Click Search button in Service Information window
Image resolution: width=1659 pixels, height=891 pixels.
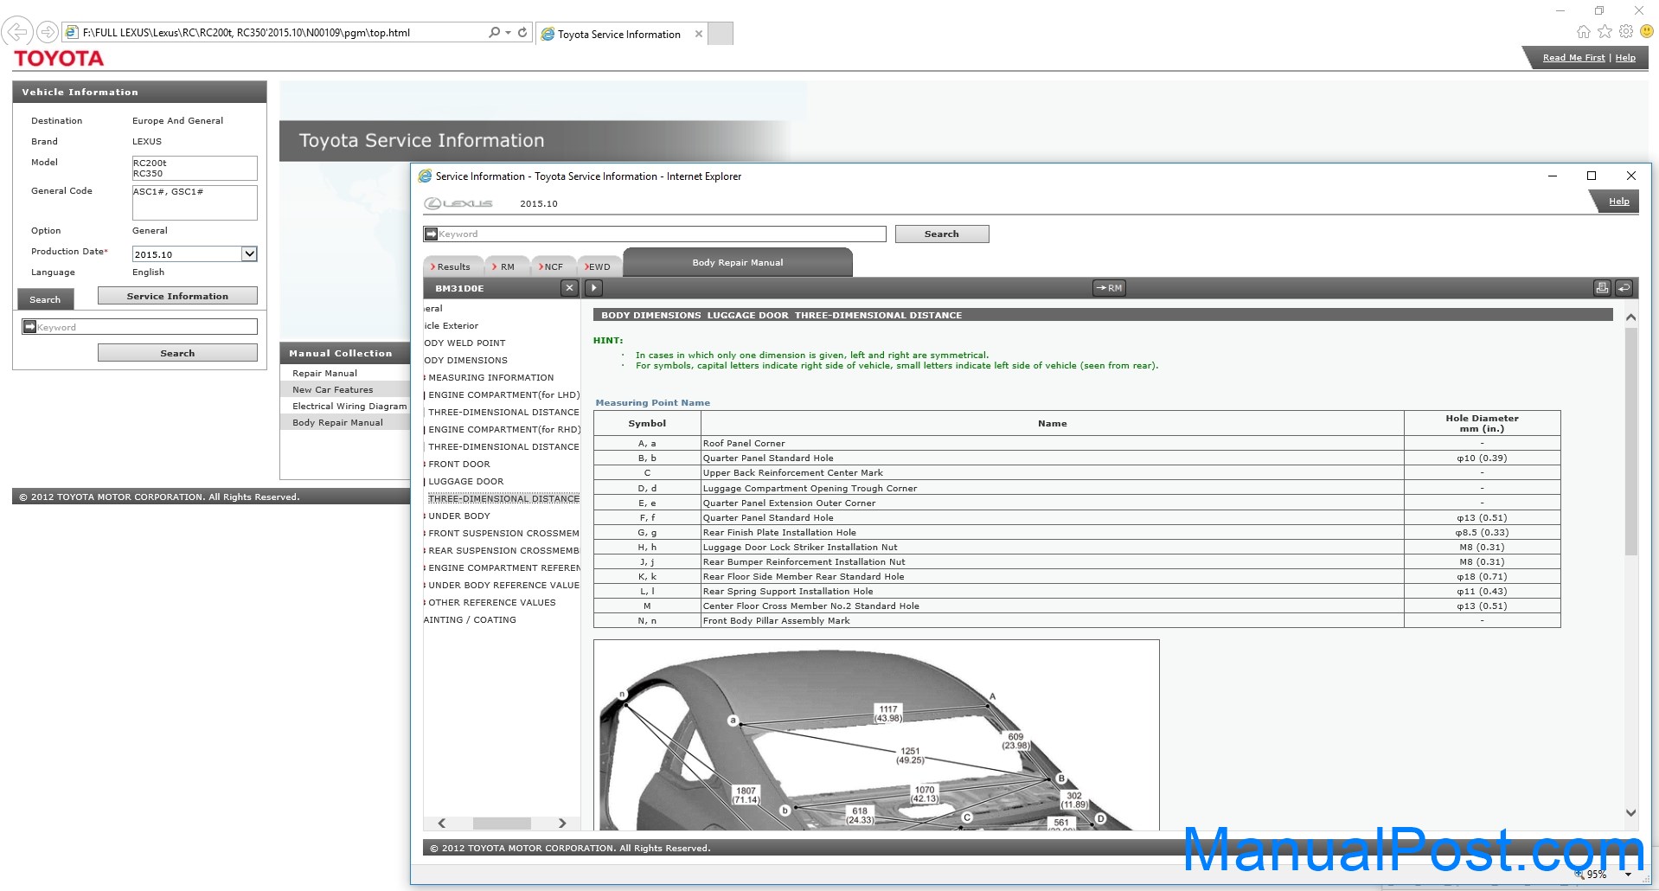pyautogui.click(x=942, y=234)
